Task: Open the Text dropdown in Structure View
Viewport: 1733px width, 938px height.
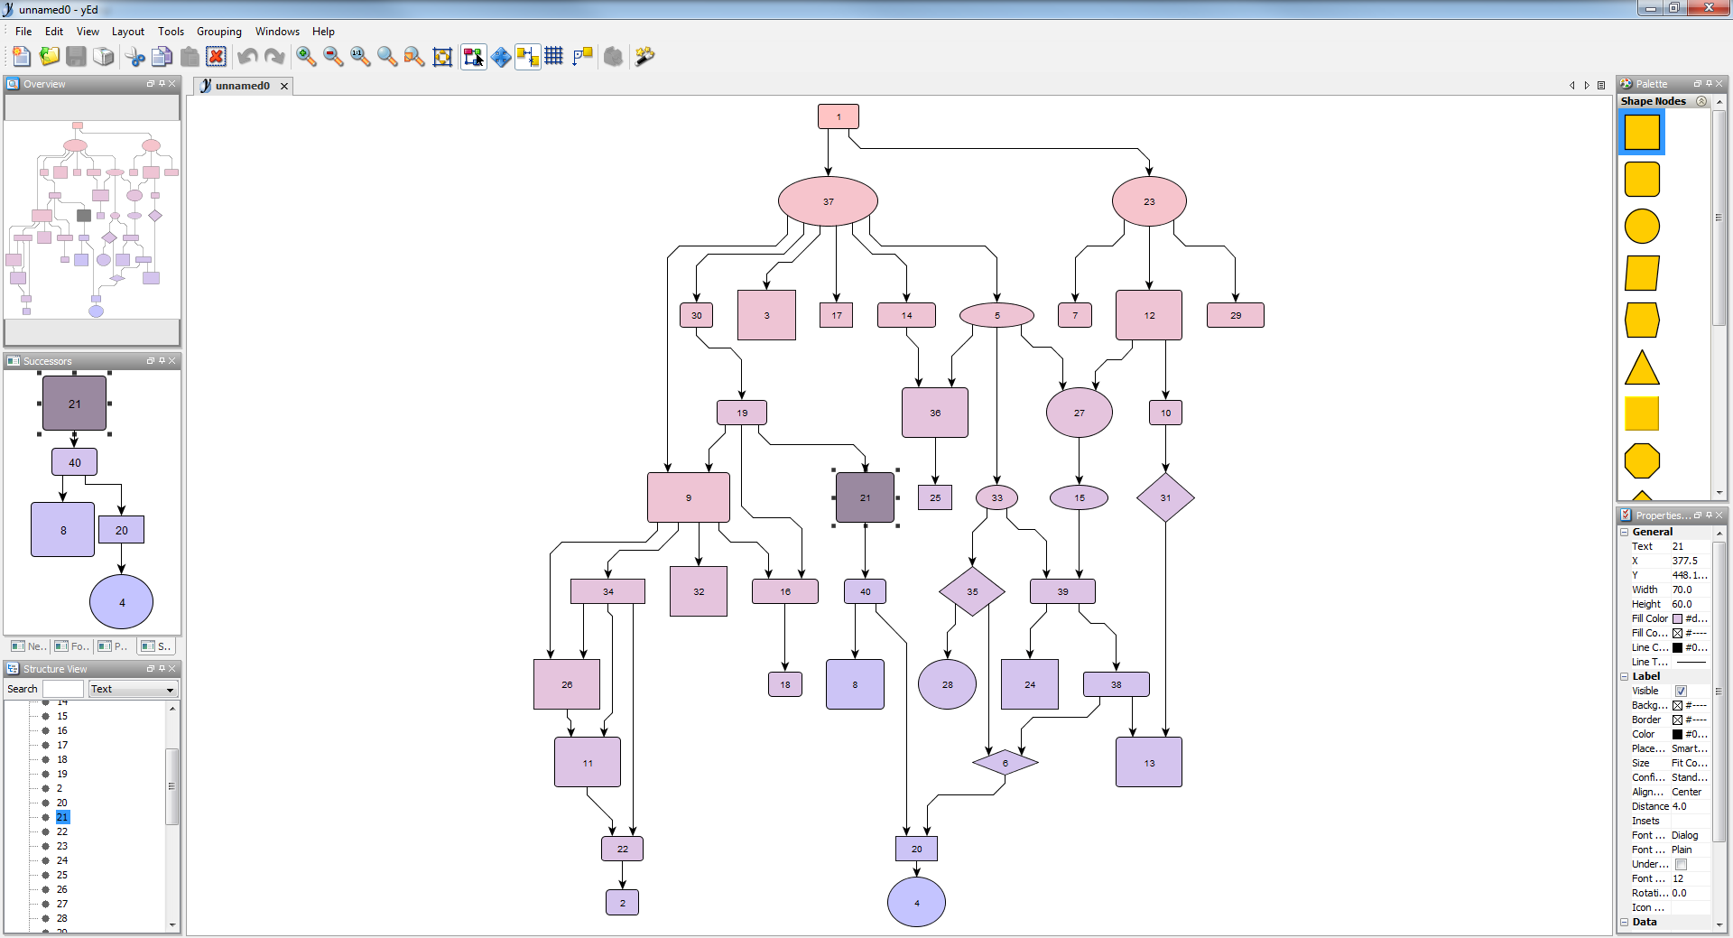Action: point(132,689)
